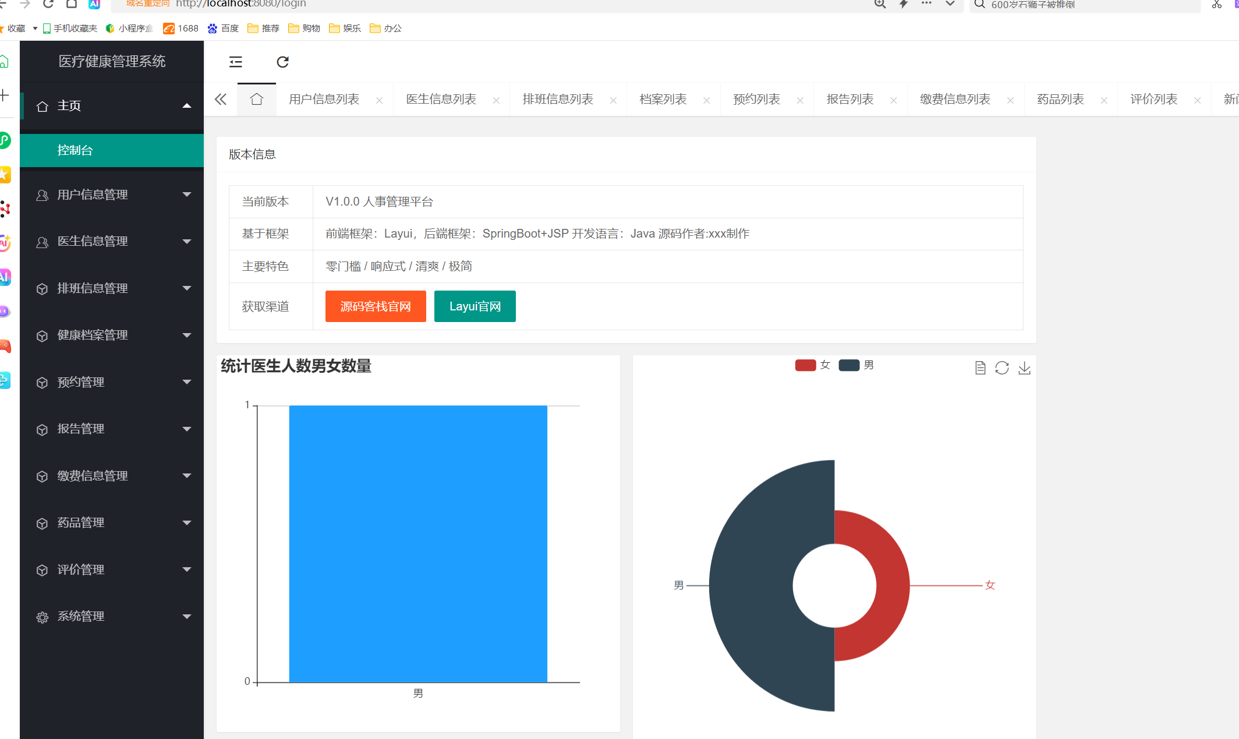Click the chart restore refresh icon
The width and height of the screenshot is (1239, 739).
[x=1001, y=368]
